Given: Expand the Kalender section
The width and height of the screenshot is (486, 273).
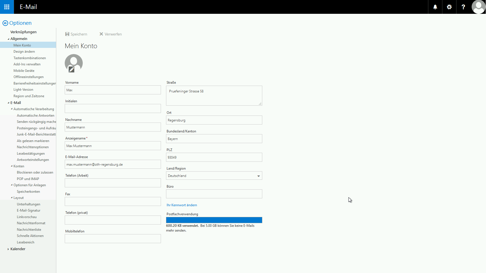Looking at the screenshot, I should click(x=8, y=249).
